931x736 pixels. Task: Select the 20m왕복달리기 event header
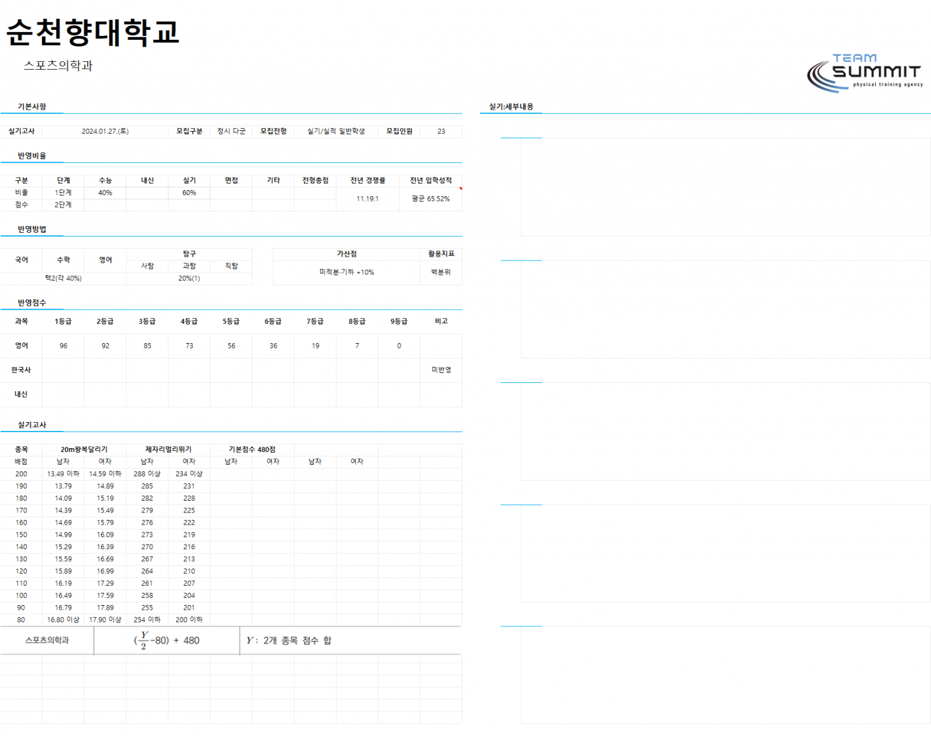(84, 449)
